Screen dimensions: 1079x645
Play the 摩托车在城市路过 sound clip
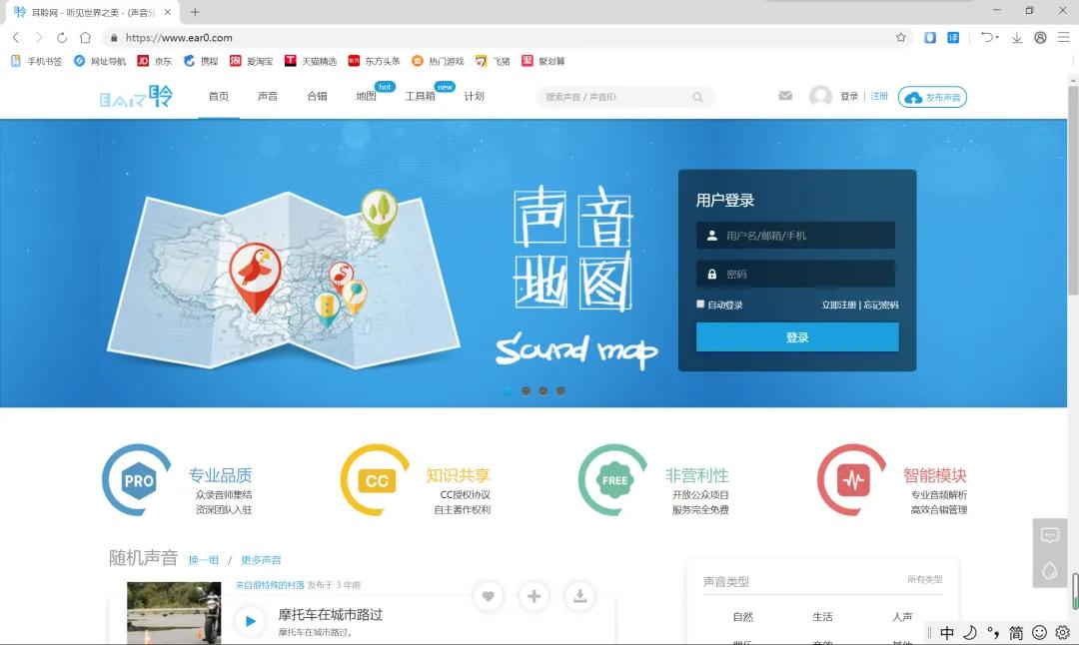(249, 620)
